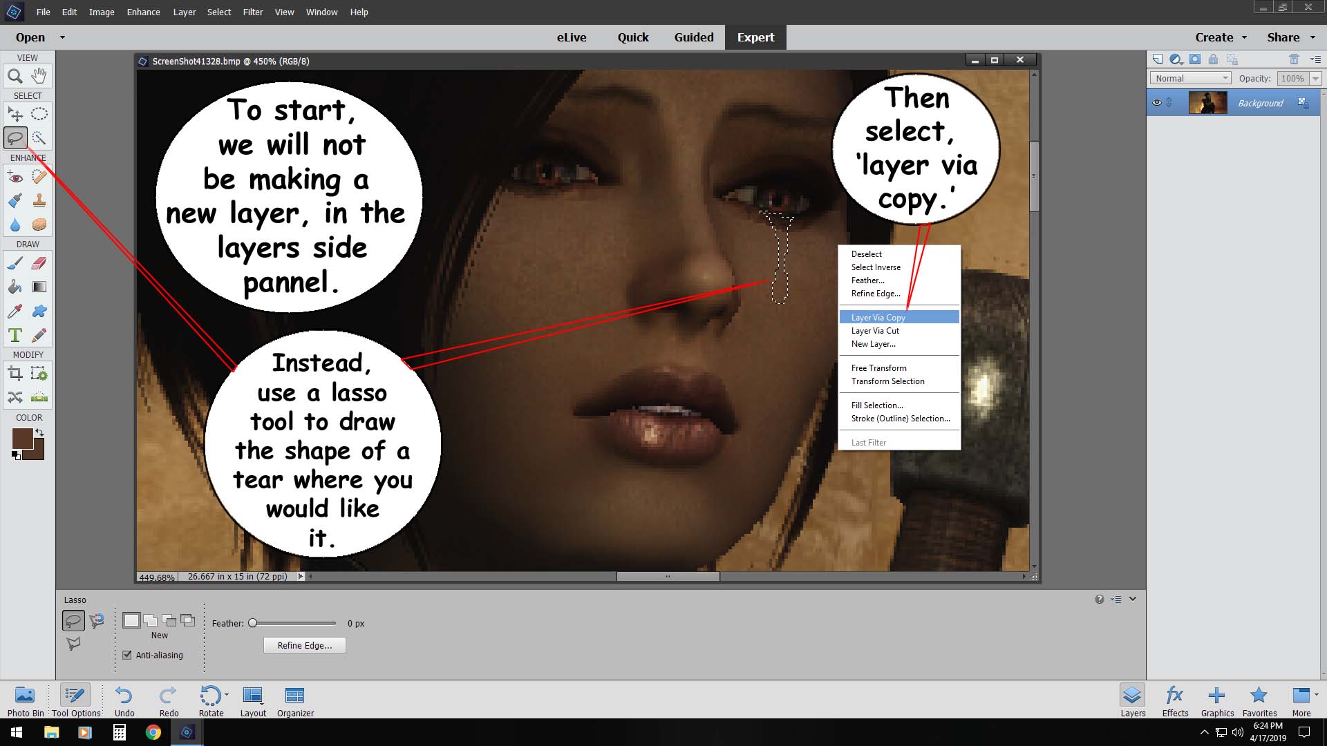Select the Paint Bucket tool
The width and height of the screenshot is (1327, 746).
(15, 287)
